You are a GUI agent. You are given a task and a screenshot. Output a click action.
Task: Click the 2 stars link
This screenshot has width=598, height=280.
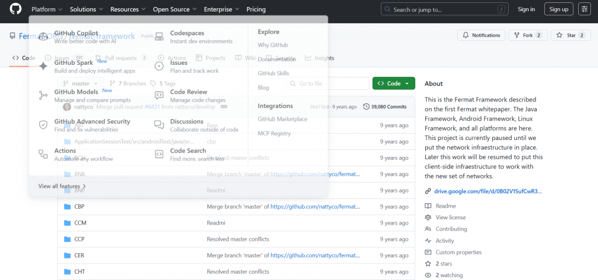click(x=444, y=264)
